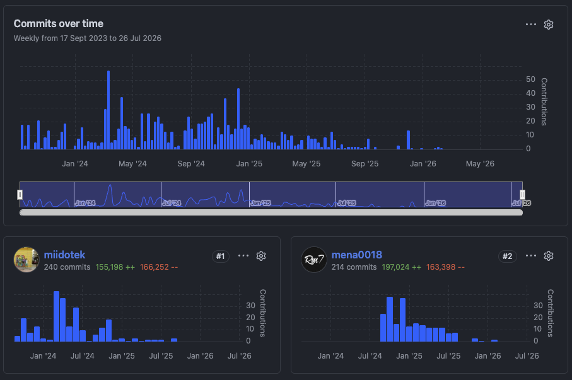Click the gear icon on miidotek card
This screenshot has height=380, width=572.
(x=261, y=256)
